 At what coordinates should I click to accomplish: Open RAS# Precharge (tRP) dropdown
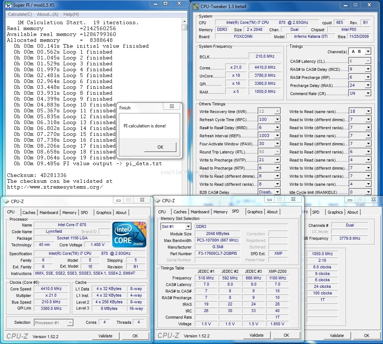[x=368, y=77]
